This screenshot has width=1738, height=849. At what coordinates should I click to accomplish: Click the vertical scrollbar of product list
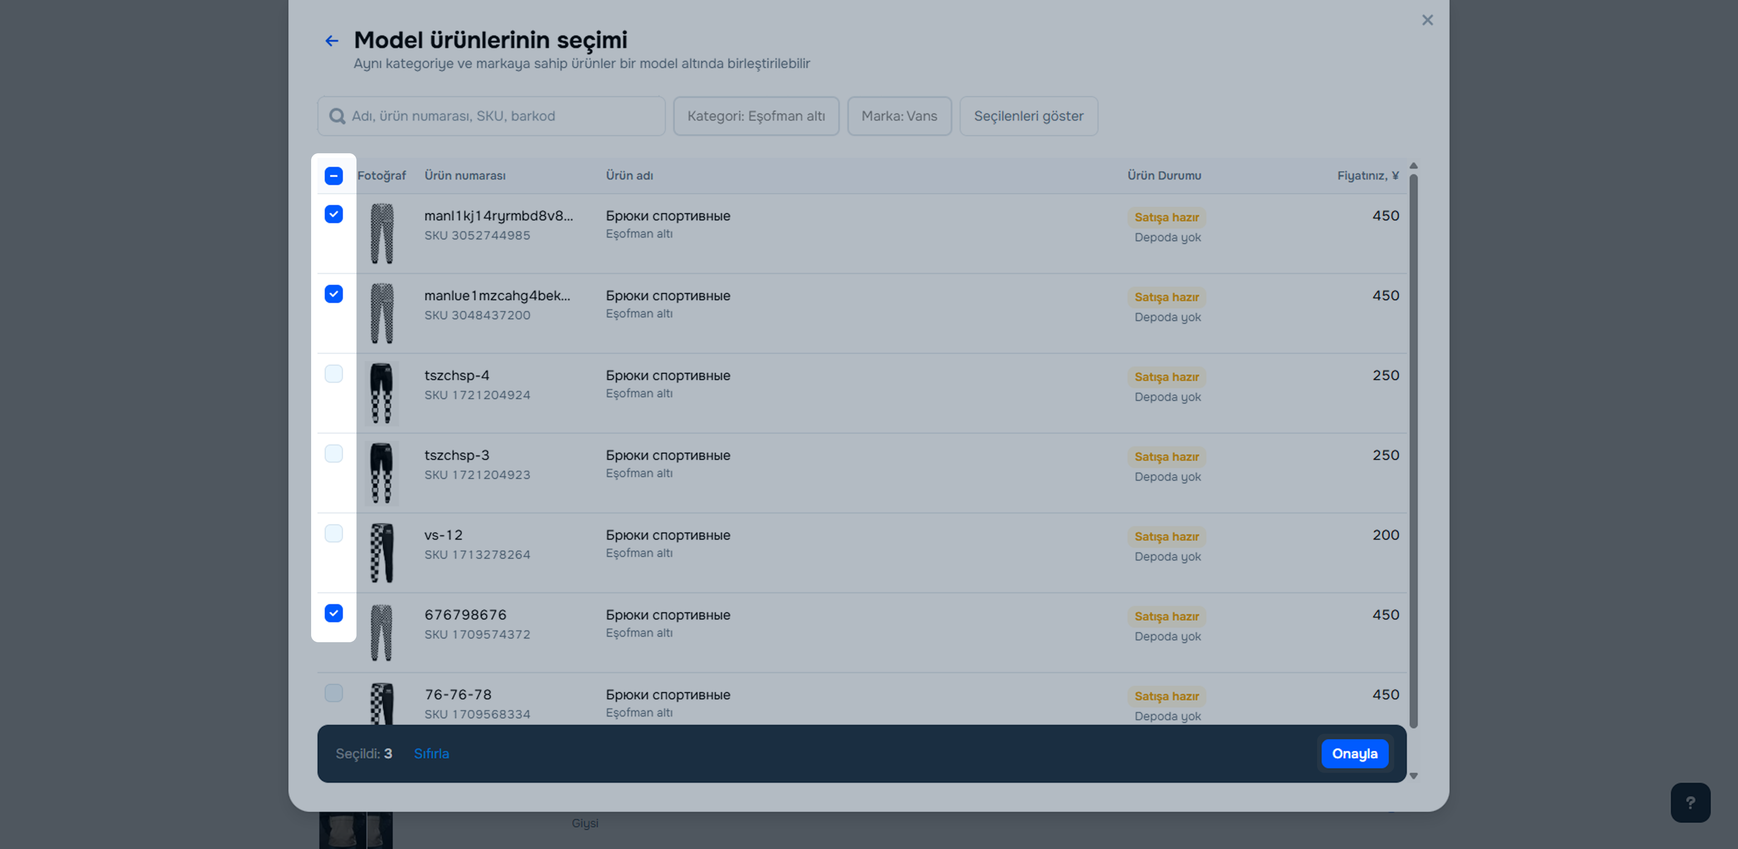click(x=1413, y=445)
